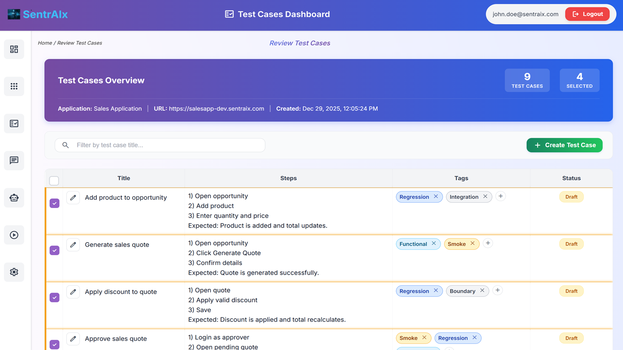This screenshot has height=350, width=623.
Task: Open the robot agent sidebar icon
Action: (x=14, y=198)
